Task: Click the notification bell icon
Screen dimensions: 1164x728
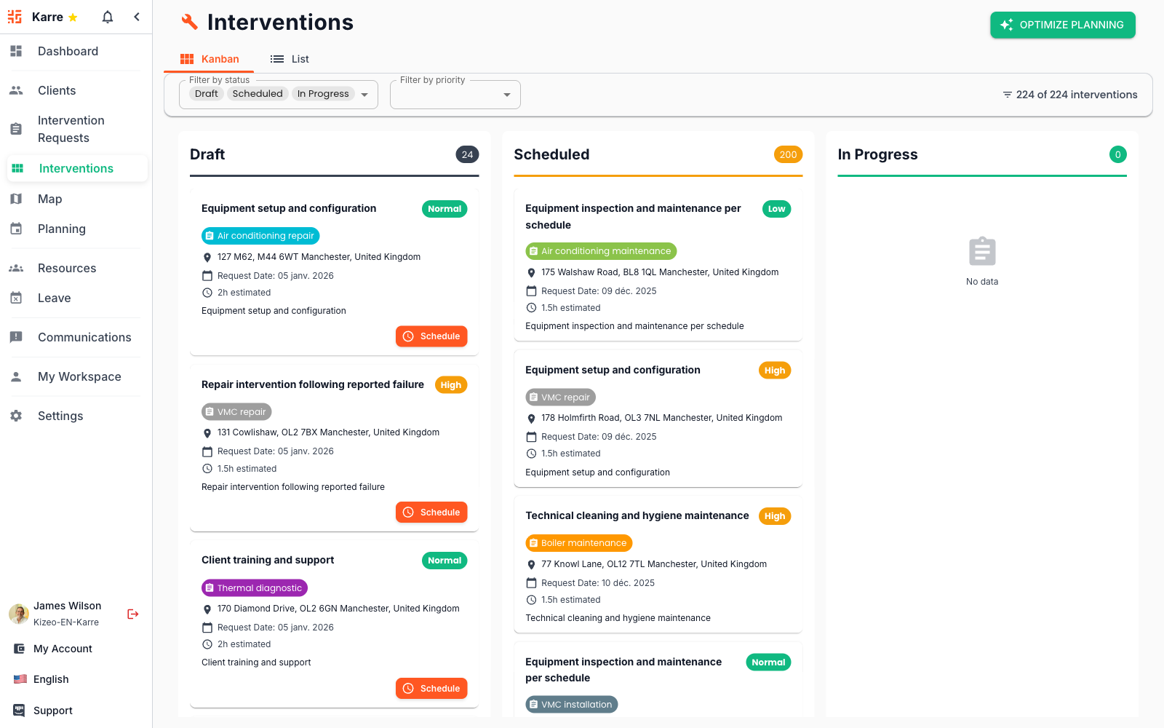Action: pos(107,16)
